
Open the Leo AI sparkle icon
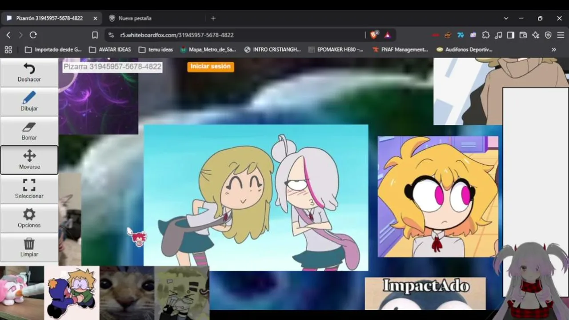[x=536, y=35]
